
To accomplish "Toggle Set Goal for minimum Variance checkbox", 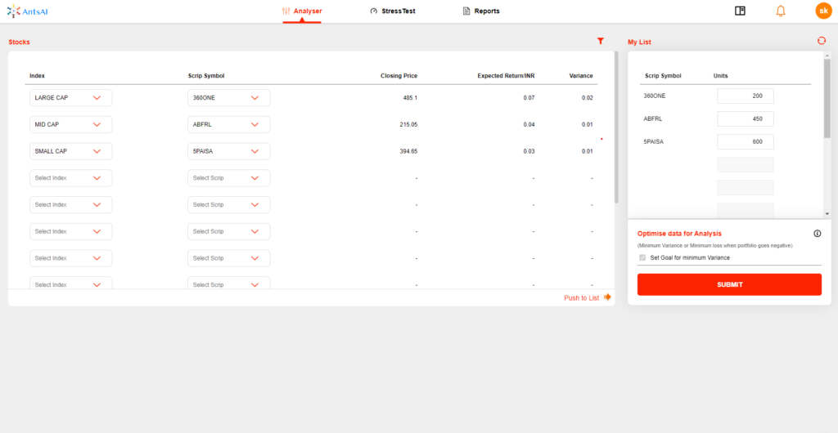I will tap(642, 257).
